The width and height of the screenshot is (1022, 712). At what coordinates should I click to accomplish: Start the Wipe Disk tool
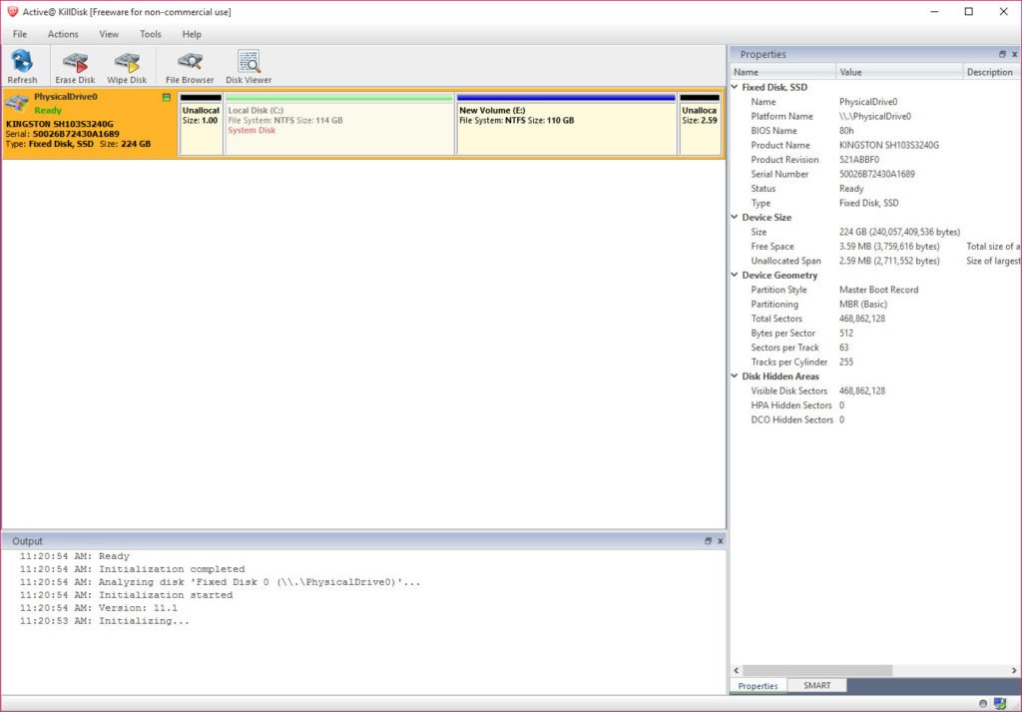[x=127, y=66]
